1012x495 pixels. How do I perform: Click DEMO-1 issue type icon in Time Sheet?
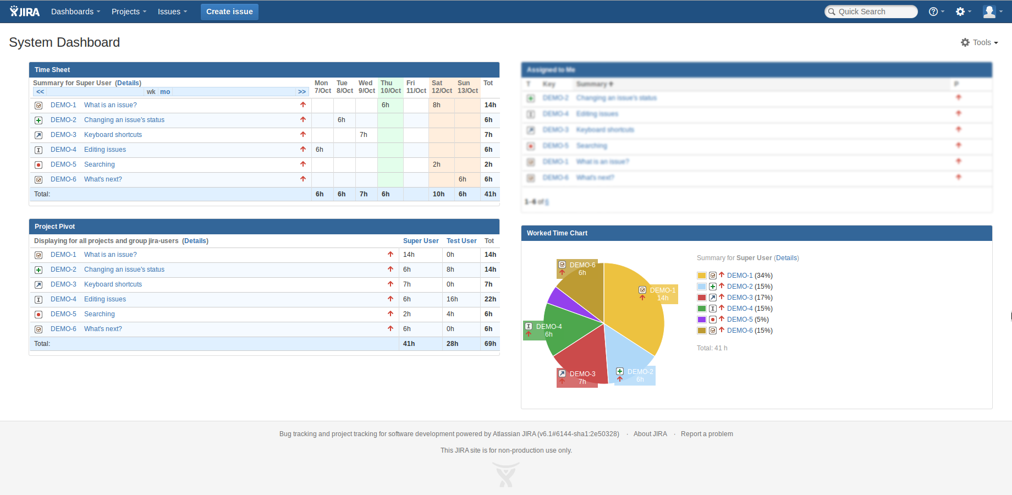coord(38,105)
